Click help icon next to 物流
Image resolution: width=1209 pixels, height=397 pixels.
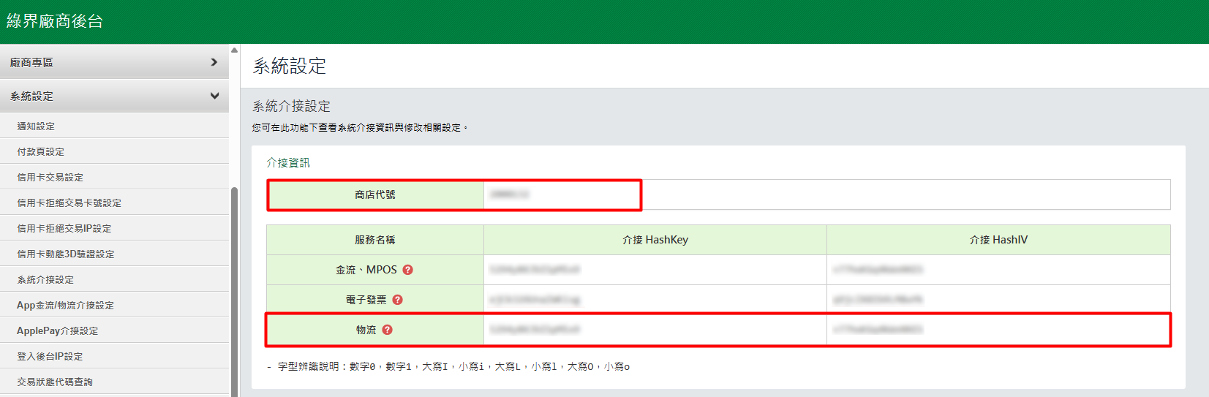pyautogui.click(x=388, y=330)
